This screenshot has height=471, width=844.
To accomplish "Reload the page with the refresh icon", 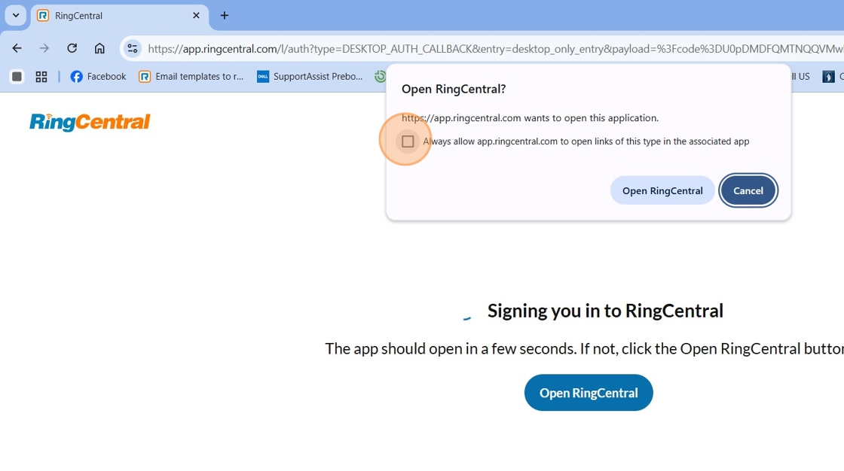I will coord(72,48).
